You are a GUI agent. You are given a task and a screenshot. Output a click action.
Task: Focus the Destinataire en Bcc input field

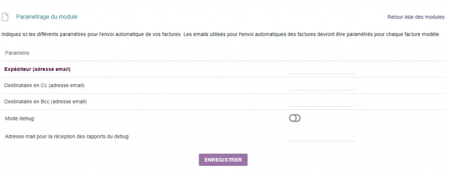click(x=321, y=102)
